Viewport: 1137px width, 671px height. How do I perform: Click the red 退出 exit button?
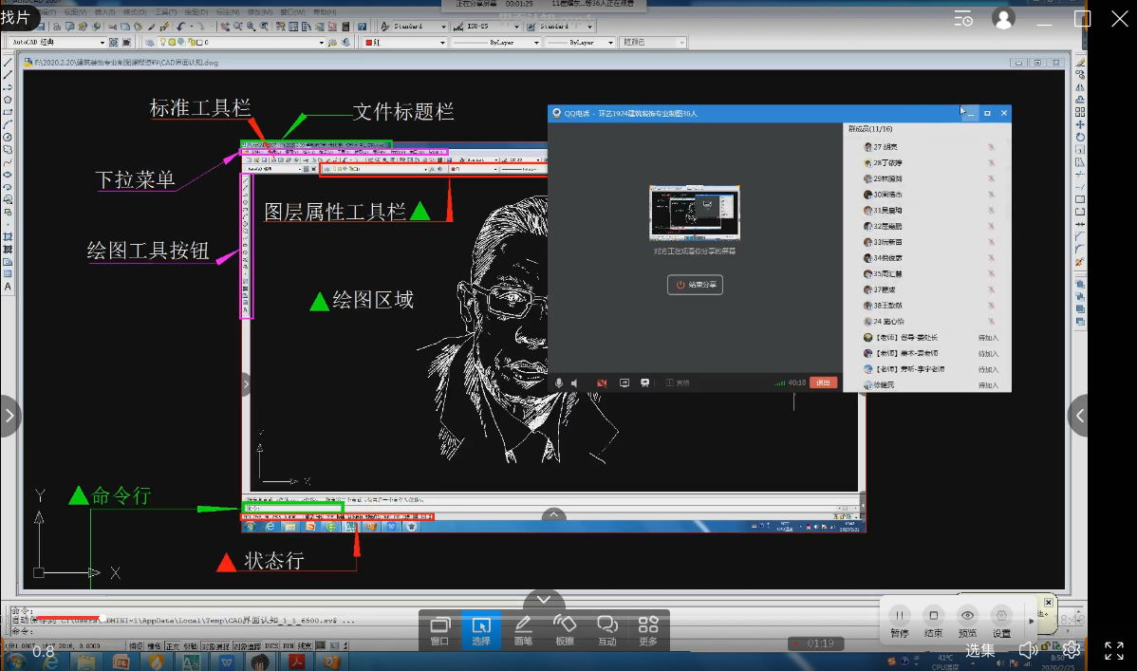[823, 382]
